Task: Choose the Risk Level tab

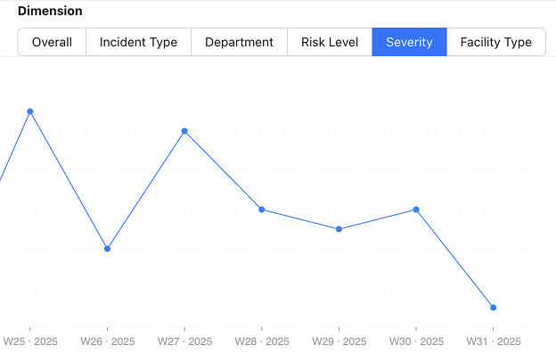Action: click(x=330, y=42)
